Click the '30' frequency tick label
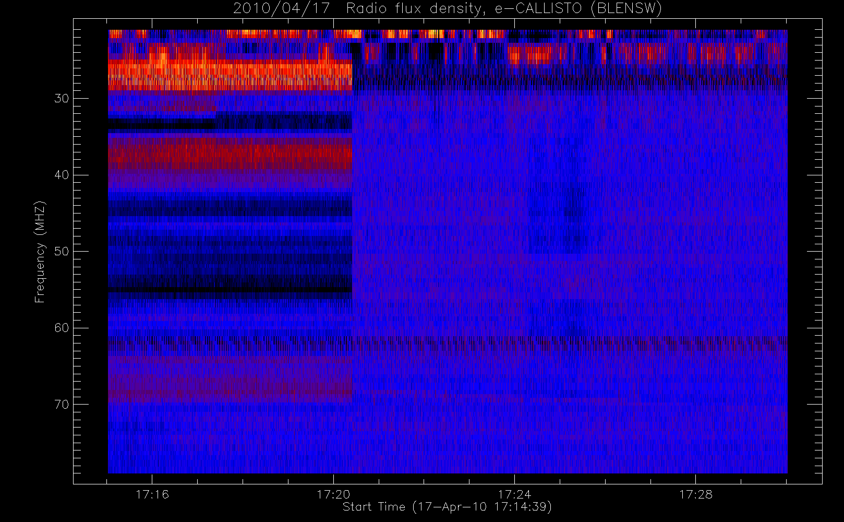 [62, 99]
